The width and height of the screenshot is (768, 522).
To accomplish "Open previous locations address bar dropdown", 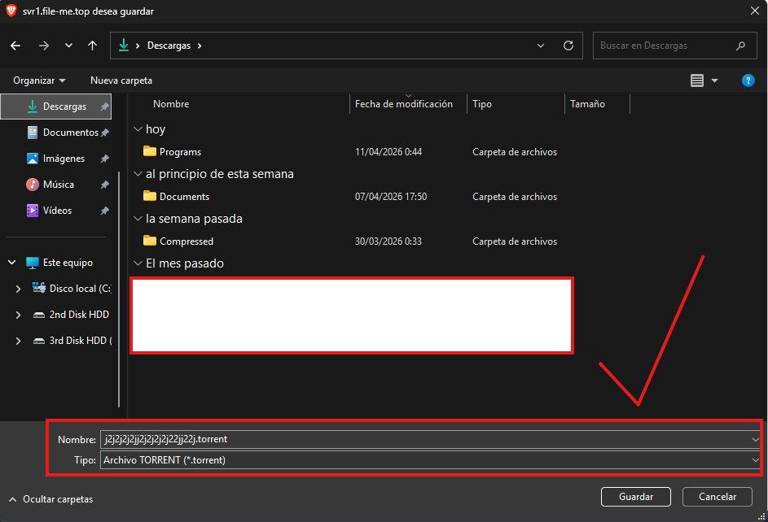I will (541, 46).
